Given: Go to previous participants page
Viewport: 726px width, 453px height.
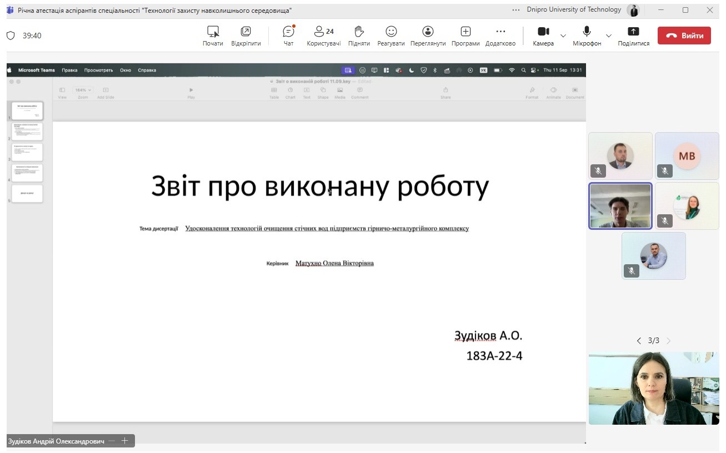Looking at the screenshot, I should click(x=639, y=341).
